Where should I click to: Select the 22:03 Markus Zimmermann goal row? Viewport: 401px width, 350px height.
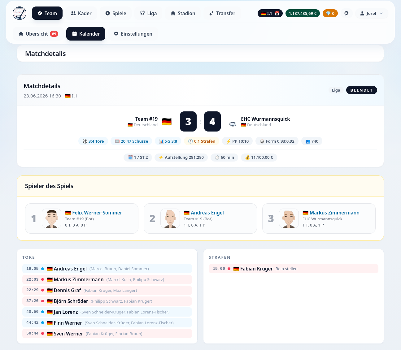point(107,279)
